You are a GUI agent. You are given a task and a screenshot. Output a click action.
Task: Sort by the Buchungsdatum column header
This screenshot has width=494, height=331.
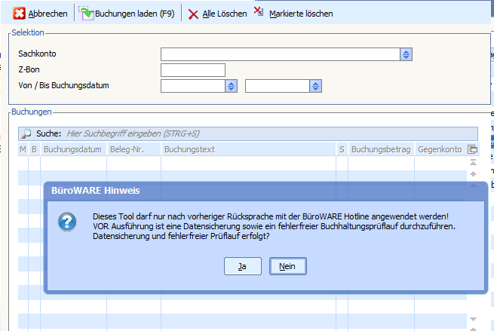coord(72,149)
